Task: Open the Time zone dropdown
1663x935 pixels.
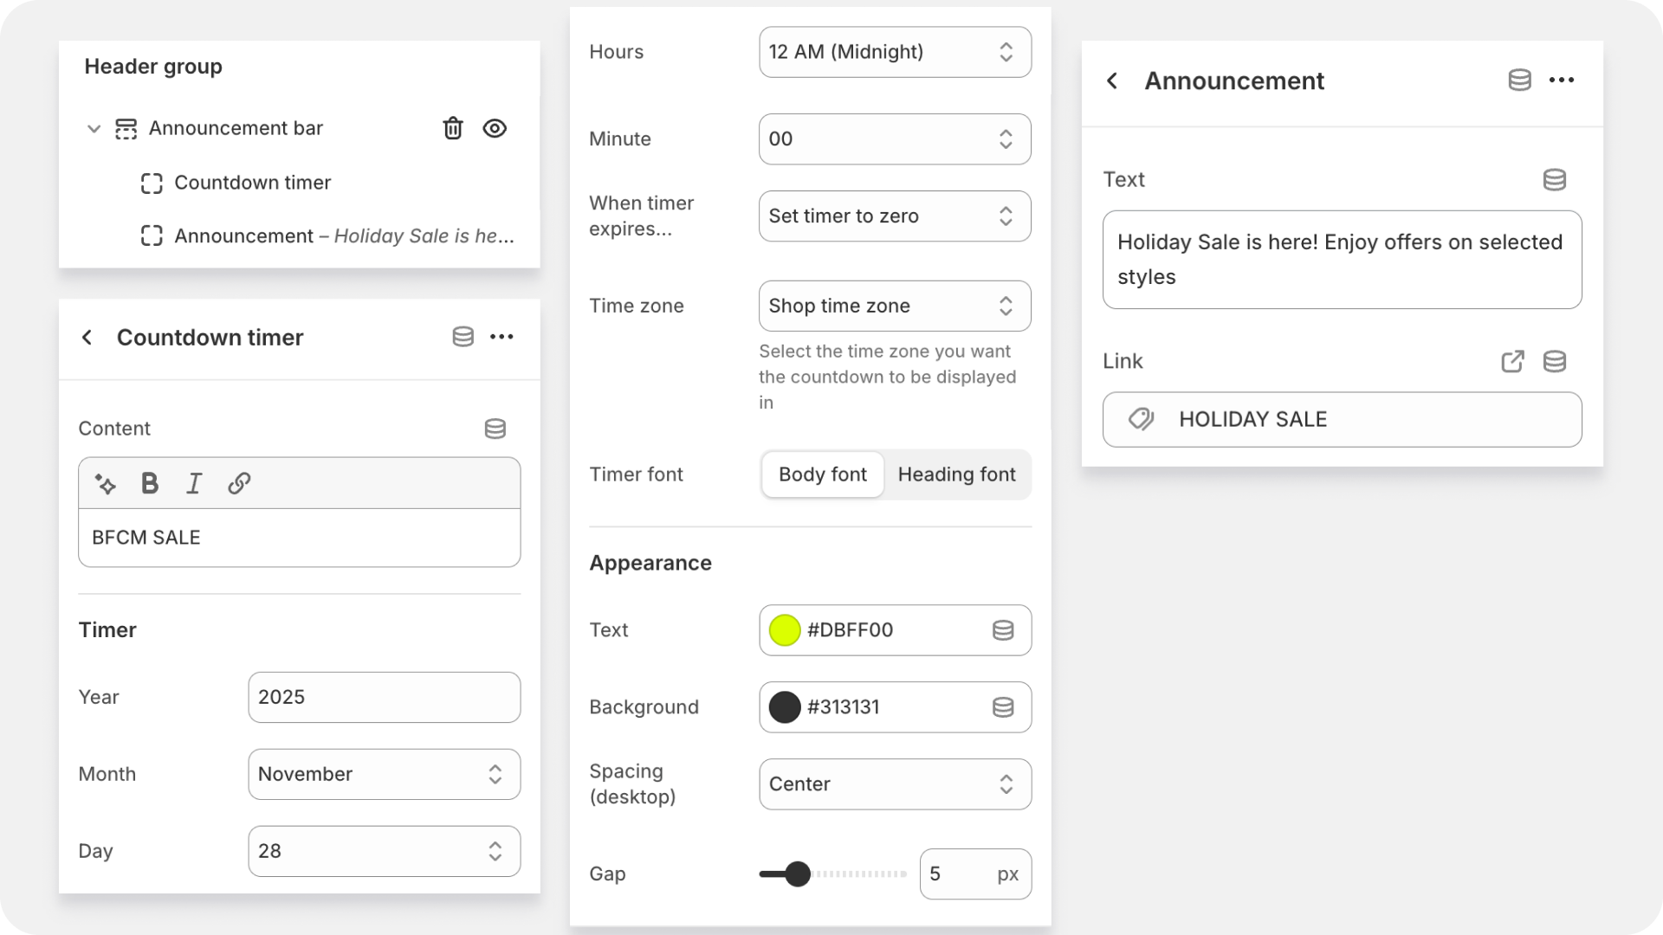Action: 895,306
